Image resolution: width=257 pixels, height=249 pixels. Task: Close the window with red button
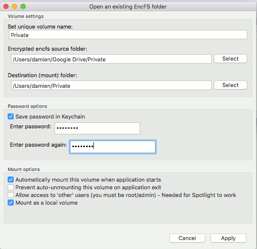(6, 6)
